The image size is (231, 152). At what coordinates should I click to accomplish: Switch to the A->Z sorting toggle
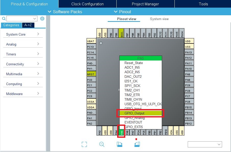pyautogui.click(x=28, y=25)
